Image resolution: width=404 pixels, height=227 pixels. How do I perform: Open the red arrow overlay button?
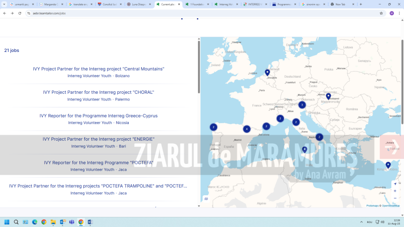pyautogui.click(x=391, y=147)
